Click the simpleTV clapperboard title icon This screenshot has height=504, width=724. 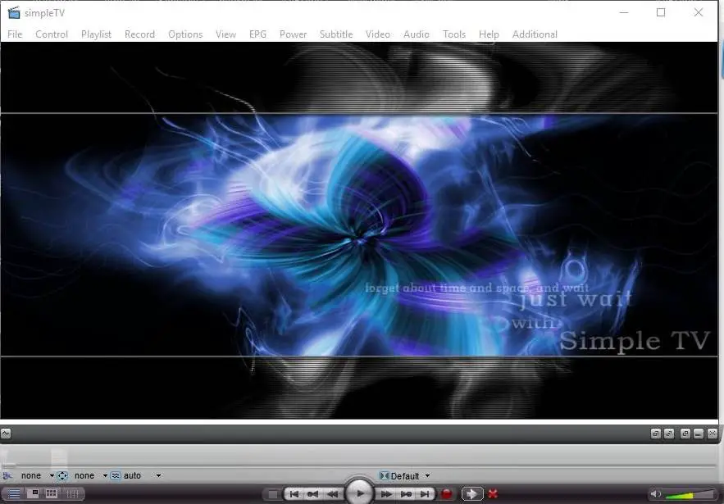click(x=14, y=13)
